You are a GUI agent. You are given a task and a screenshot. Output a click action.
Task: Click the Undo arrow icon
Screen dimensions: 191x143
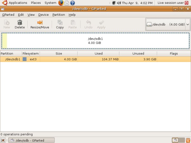89,22
